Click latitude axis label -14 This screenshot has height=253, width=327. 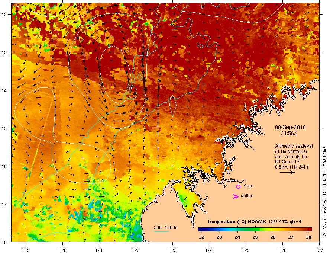pyautogui.click(x=4, y=90)
